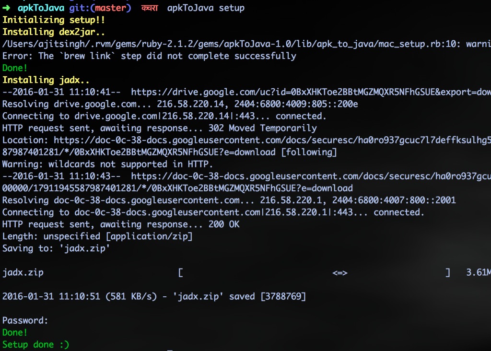Click the jadx.zip progress bar

click(x=314, y=273)
